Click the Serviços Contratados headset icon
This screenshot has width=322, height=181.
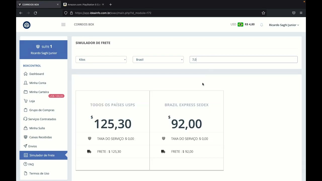tap(25, 119)
